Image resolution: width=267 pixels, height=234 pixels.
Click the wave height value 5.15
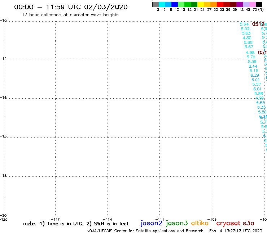click(254, 71)
